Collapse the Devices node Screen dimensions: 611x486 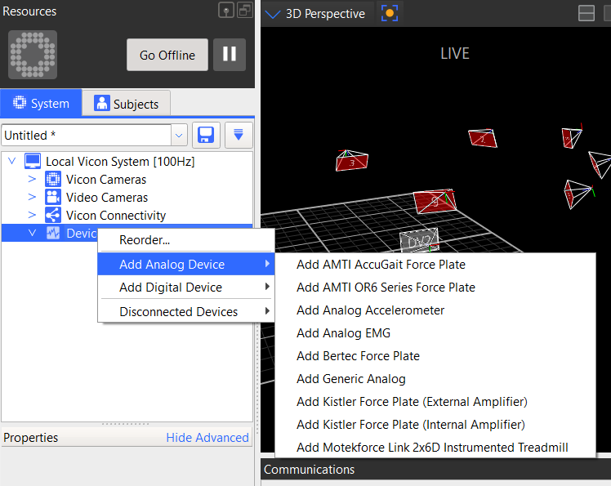click(x=33, y=233)
